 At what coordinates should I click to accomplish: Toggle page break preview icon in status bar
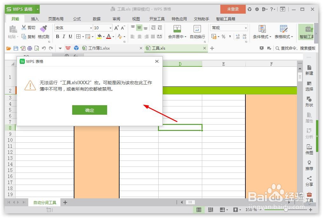[210, 210]
